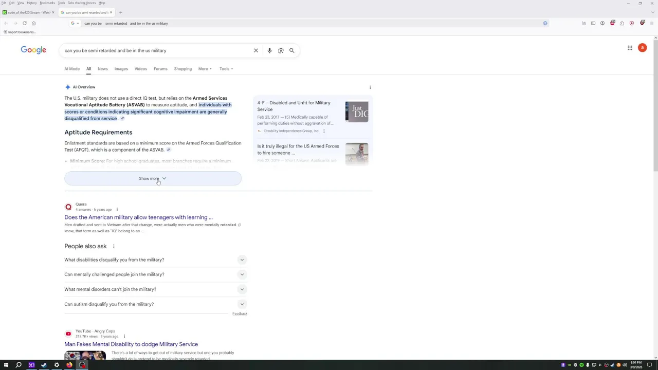Click the browser address bar text

126,23
